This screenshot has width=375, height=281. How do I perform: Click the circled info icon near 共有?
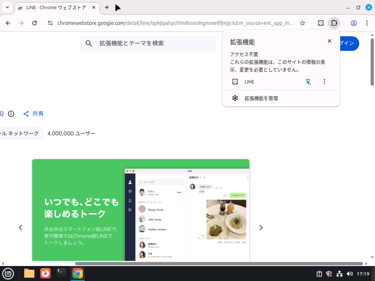[11, 114]
